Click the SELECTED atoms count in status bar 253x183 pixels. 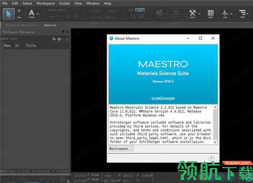point(94,175)
